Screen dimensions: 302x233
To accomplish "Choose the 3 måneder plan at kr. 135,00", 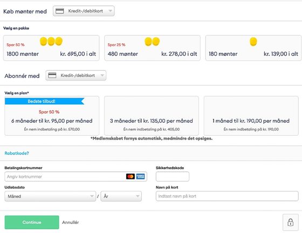I will (152, 116).
